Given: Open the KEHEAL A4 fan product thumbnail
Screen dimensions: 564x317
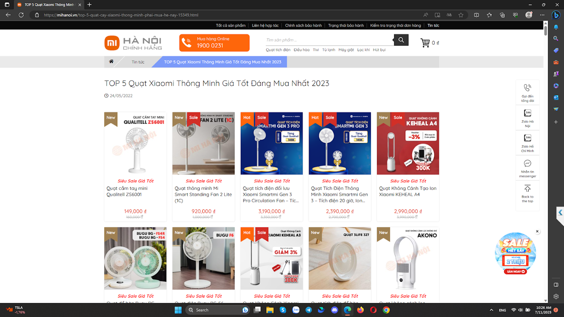Looking at the screenshot, I should pos(408,143).
